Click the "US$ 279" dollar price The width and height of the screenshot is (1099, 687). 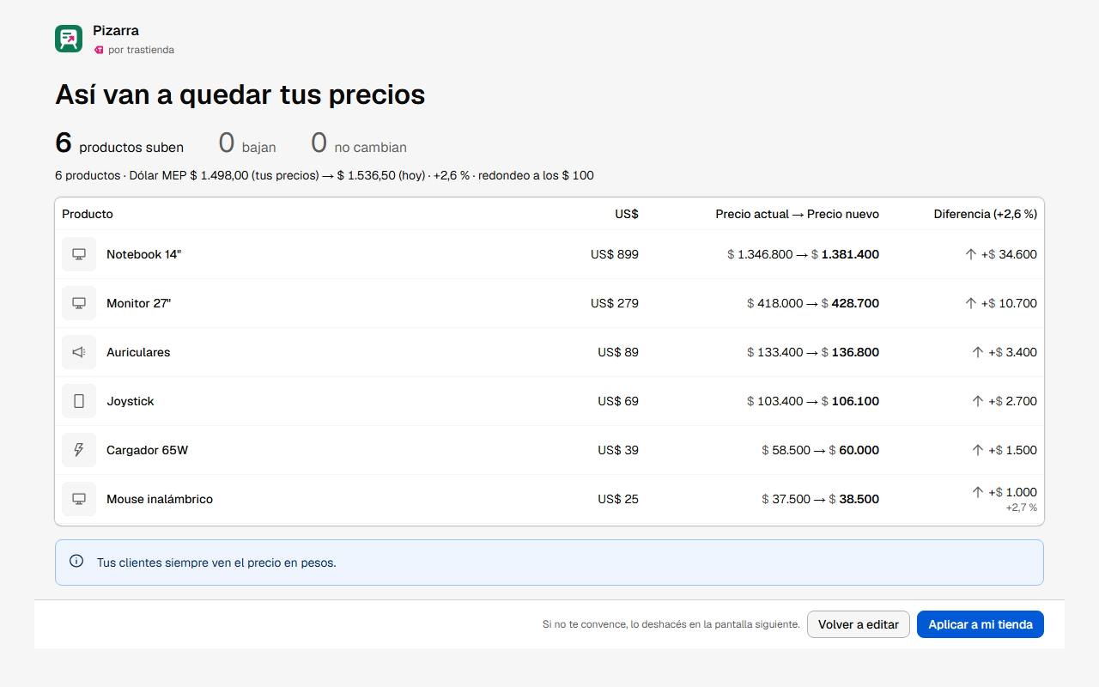point(615,303)
